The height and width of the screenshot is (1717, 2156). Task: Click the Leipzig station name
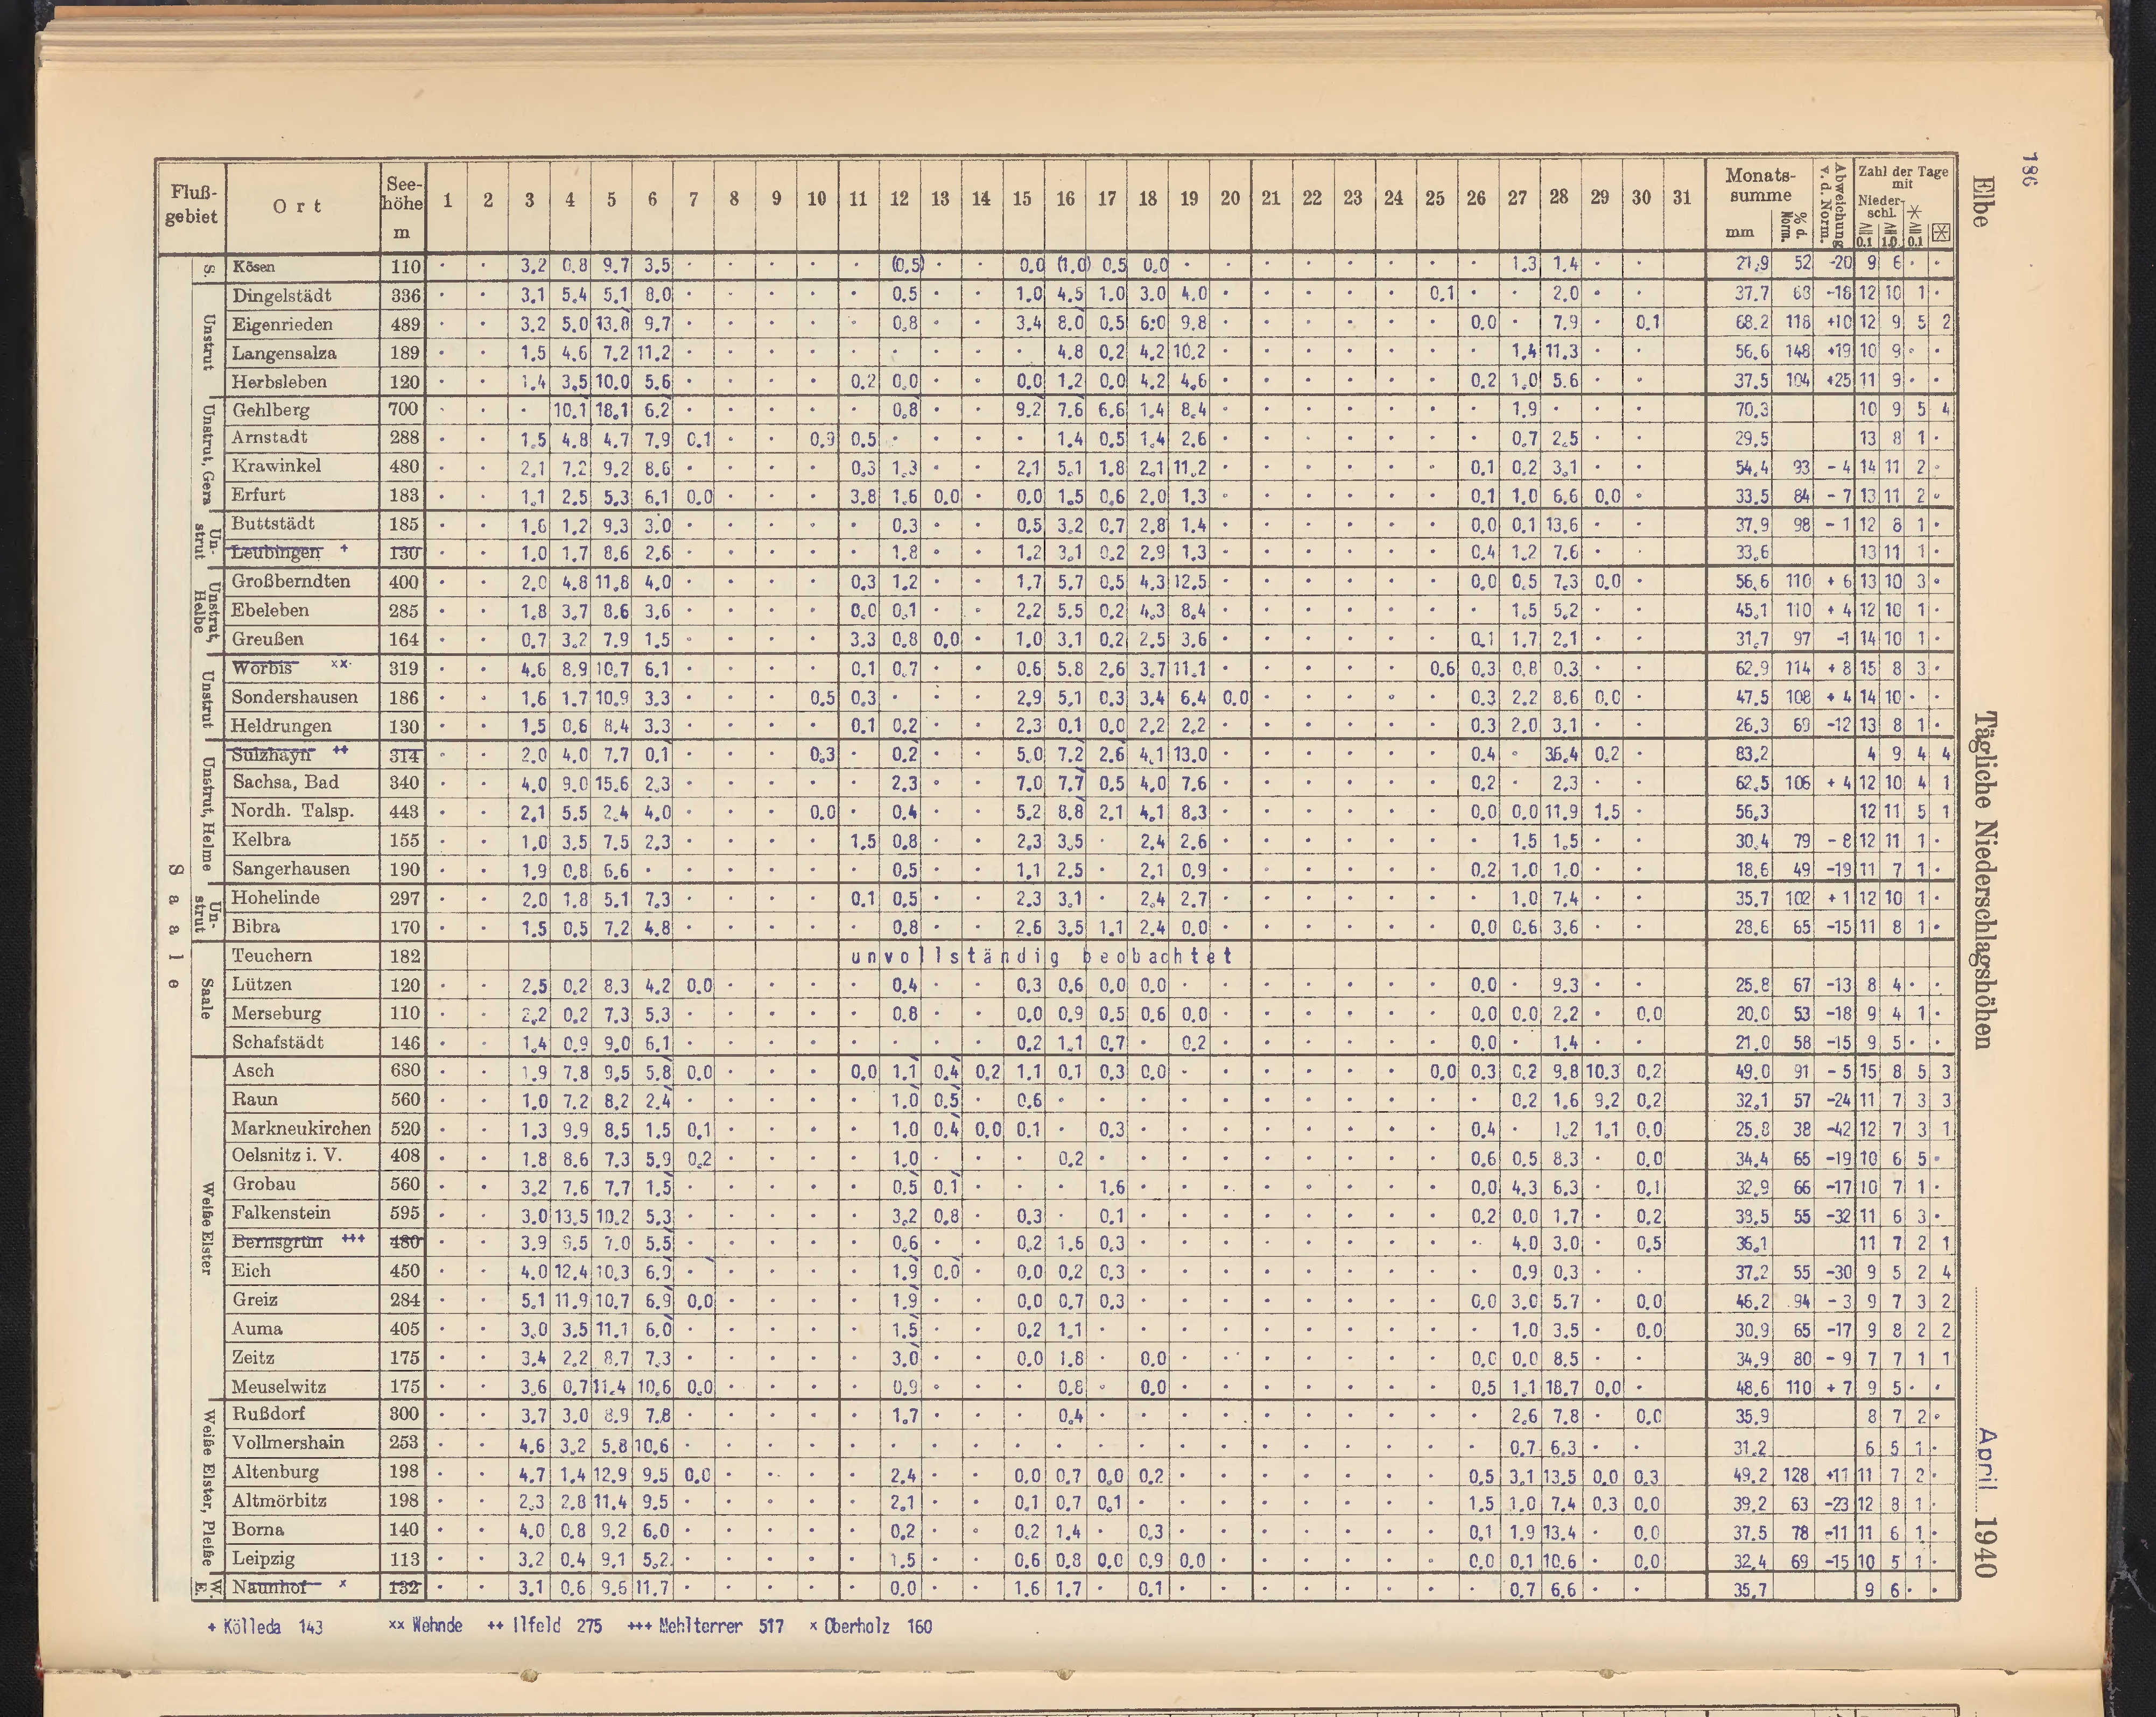(264, 1558)
